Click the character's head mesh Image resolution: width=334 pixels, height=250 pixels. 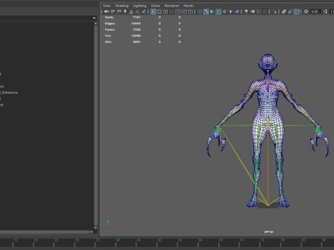268,62
